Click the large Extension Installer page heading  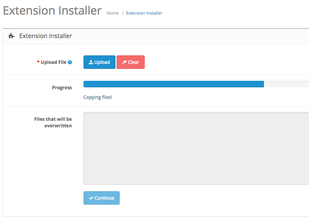pos(52,10)
